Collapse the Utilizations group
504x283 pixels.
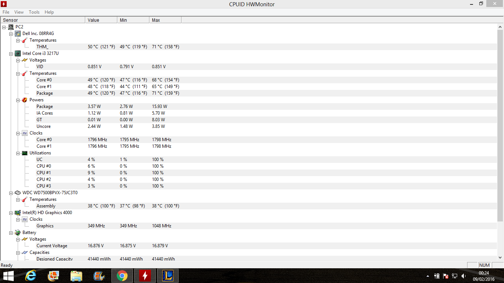pos(18,153)
